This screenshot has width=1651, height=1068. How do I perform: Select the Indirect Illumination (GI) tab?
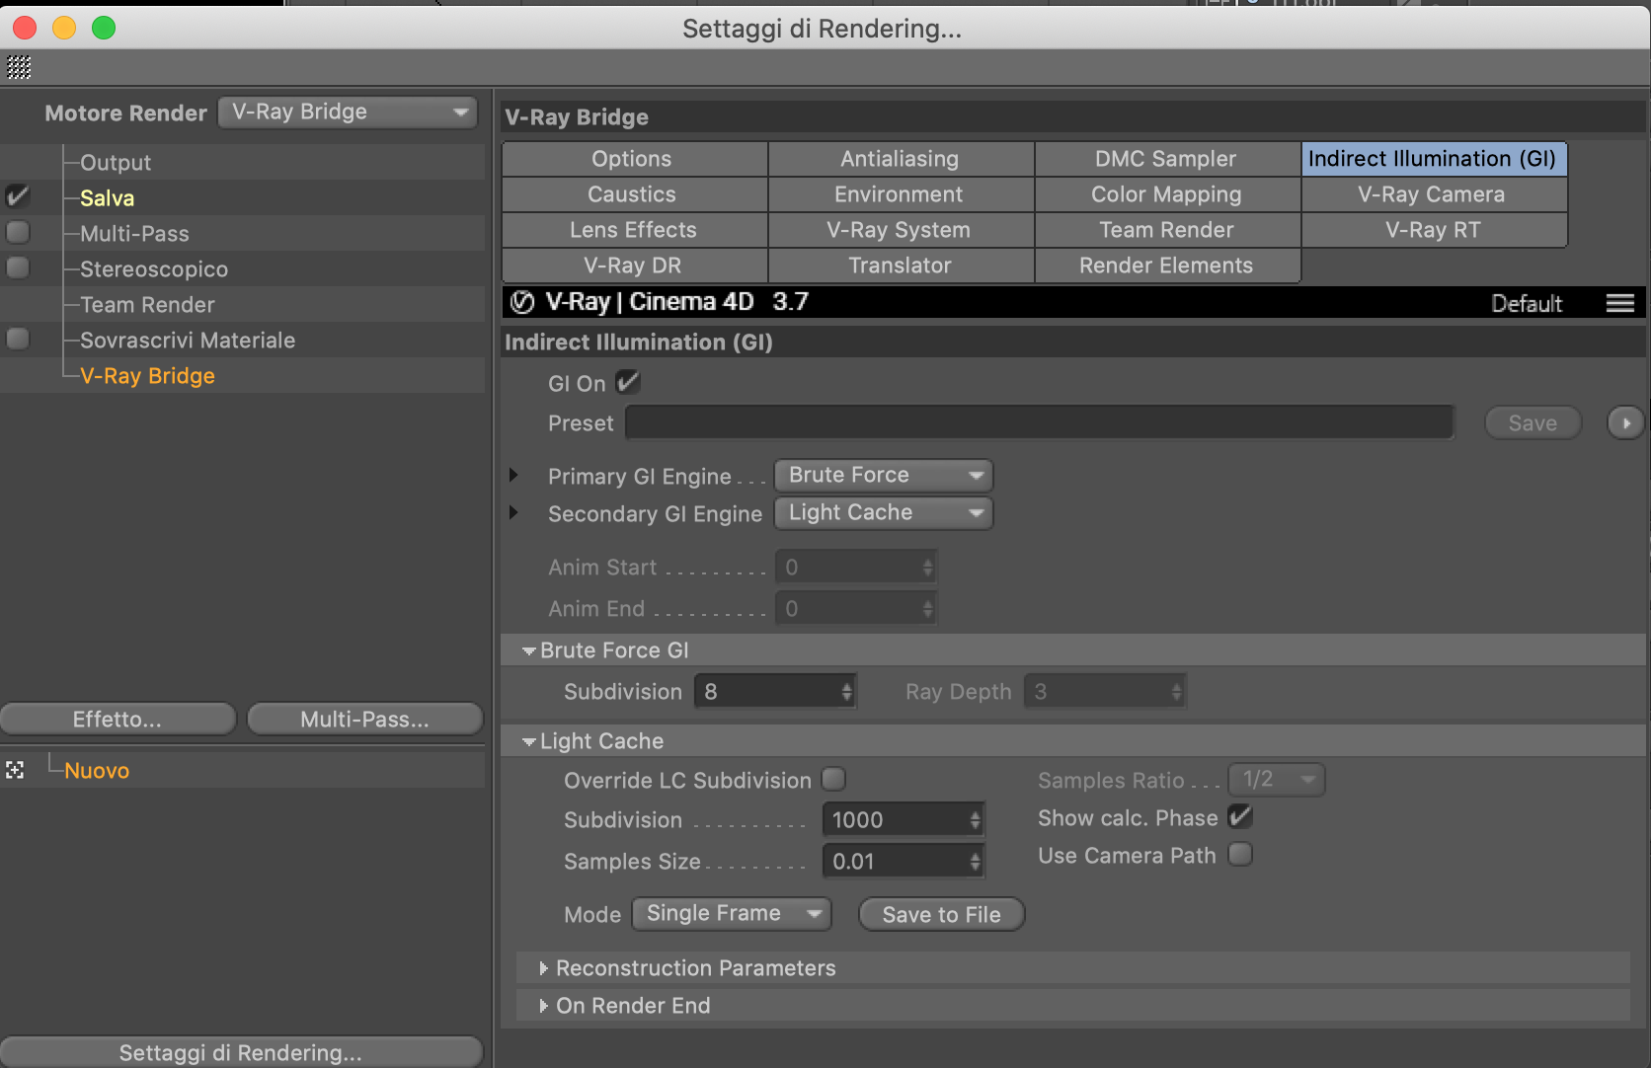pos(1434,159)
